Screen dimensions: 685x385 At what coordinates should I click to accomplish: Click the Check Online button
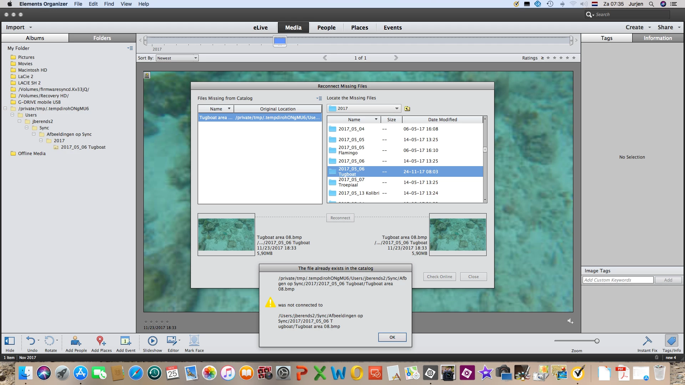click(439, 277)
